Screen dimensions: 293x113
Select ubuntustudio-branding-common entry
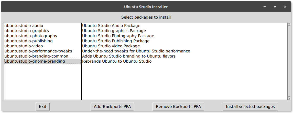(x=36, y=56)
